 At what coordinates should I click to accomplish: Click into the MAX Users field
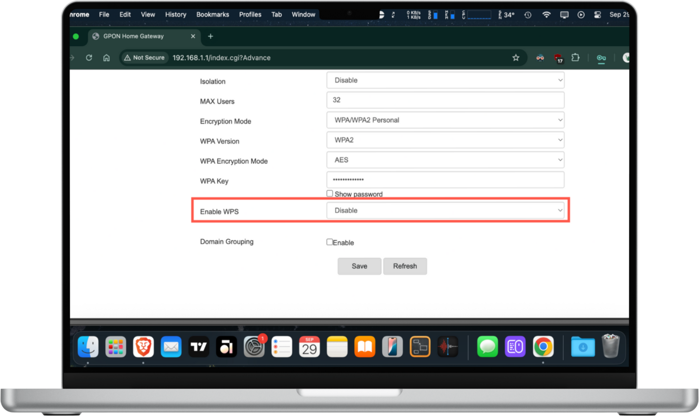[x=445, y=100]
